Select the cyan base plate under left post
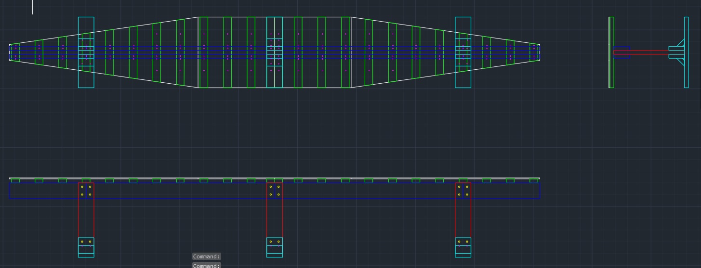Viewport: 701px width, 268px height. 86,247
